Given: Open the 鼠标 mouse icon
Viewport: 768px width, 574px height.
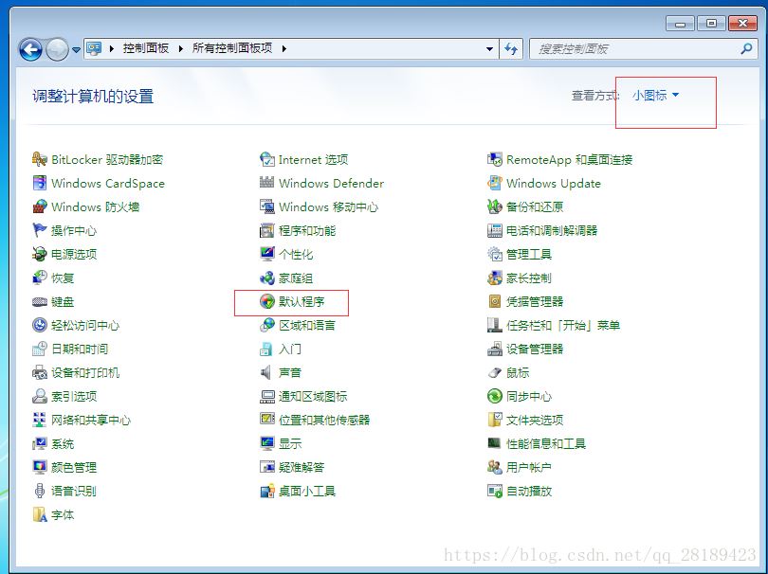Looking at the screenshot, I should point(495,372).
